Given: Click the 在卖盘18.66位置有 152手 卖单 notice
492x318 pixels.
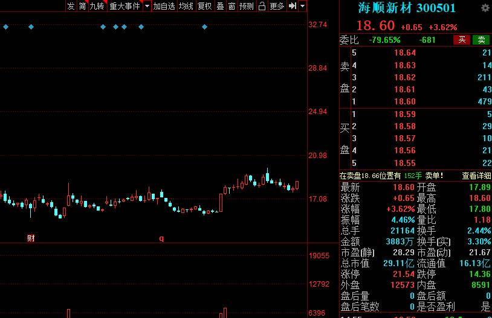Looking at the screenshot, I should pos(391,176).
